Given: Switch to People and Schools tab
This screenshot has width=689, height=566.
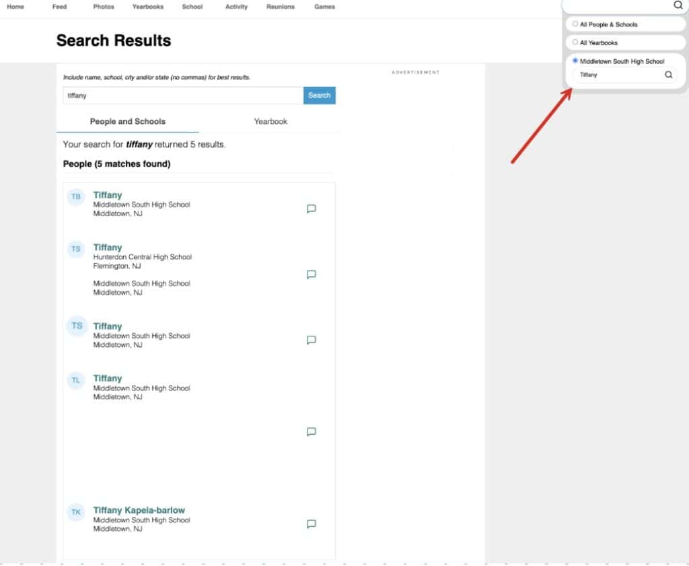Looking at the screenshot, I should coord(128,122).
